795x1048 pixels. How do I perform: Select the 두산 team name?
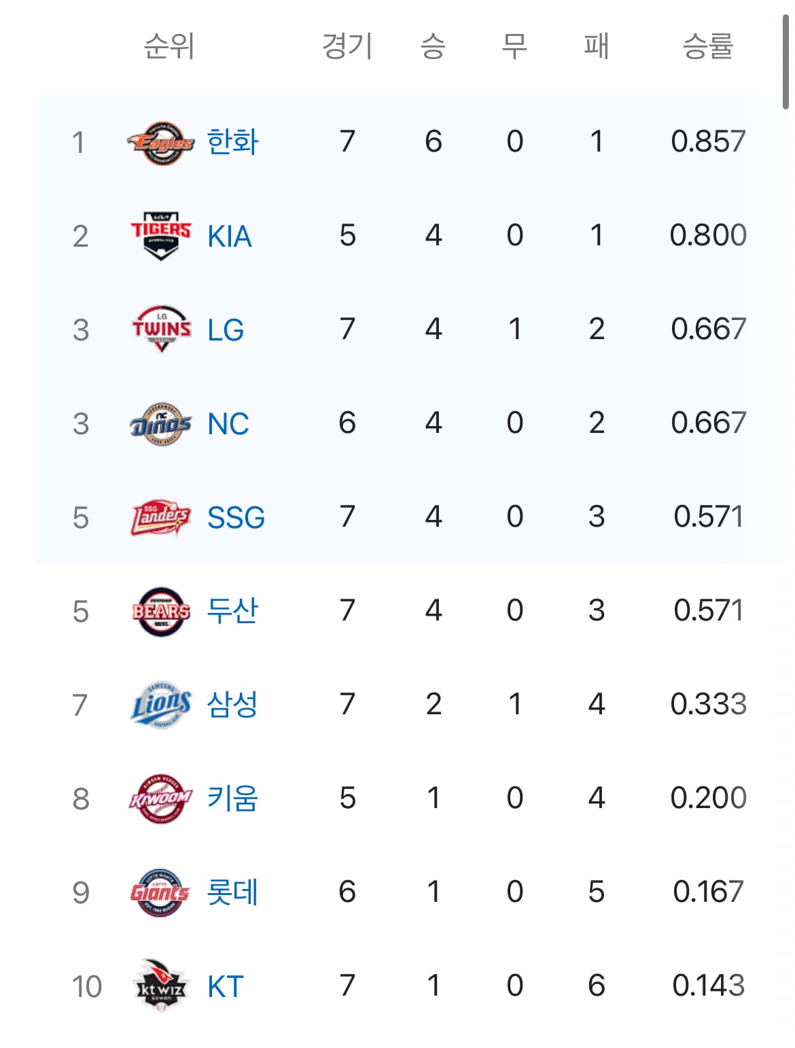[x=232, y=611]
